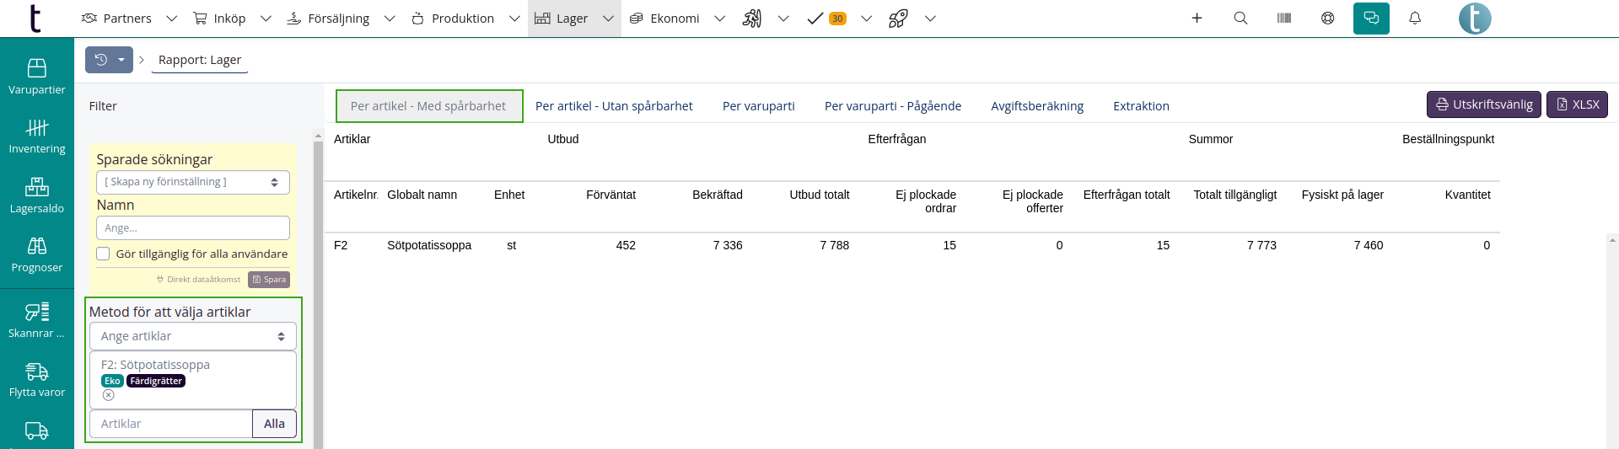Open Metod för att välja artiklar dropdown
This screenshot has width=1619, height=449.
pyautogui.click(x=193, y=336)
